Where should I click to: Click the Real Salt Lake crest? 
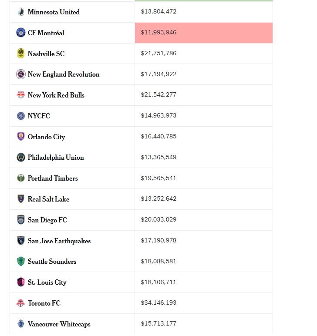pos(21,199)
